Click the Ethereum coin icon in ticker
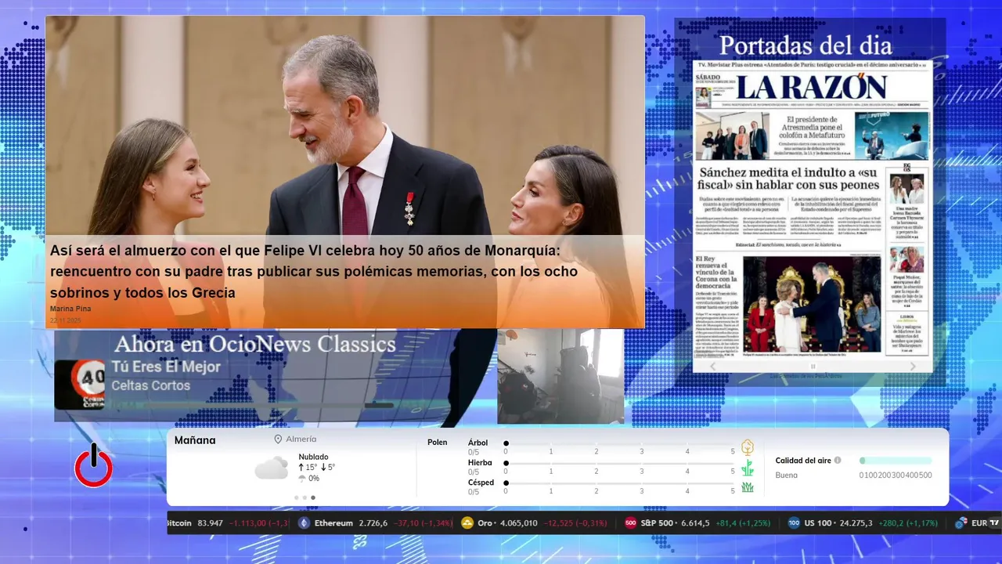Viewport: 1002px width, 564px height. (304, 522)
